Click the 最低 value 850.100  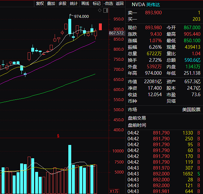click(x=192, y=41)
